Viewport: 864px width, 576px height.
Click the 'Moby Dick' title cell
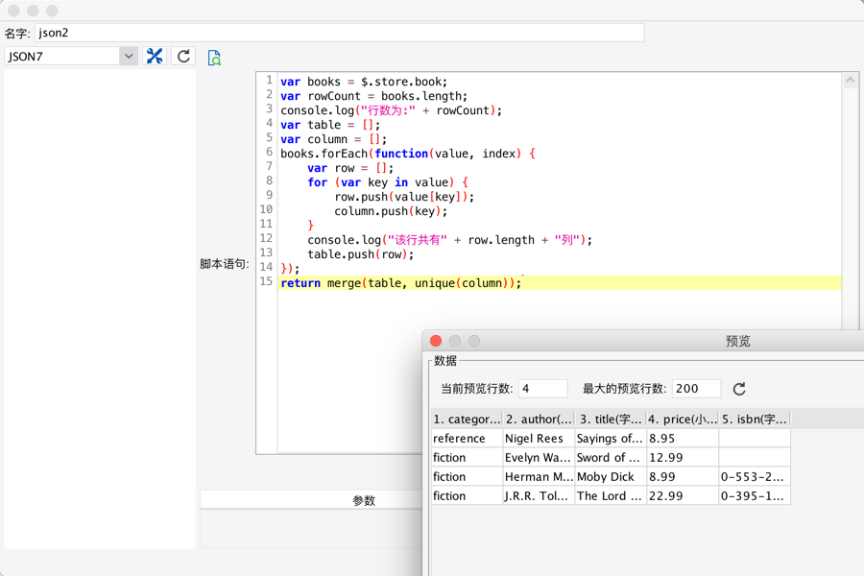(610, 477)
